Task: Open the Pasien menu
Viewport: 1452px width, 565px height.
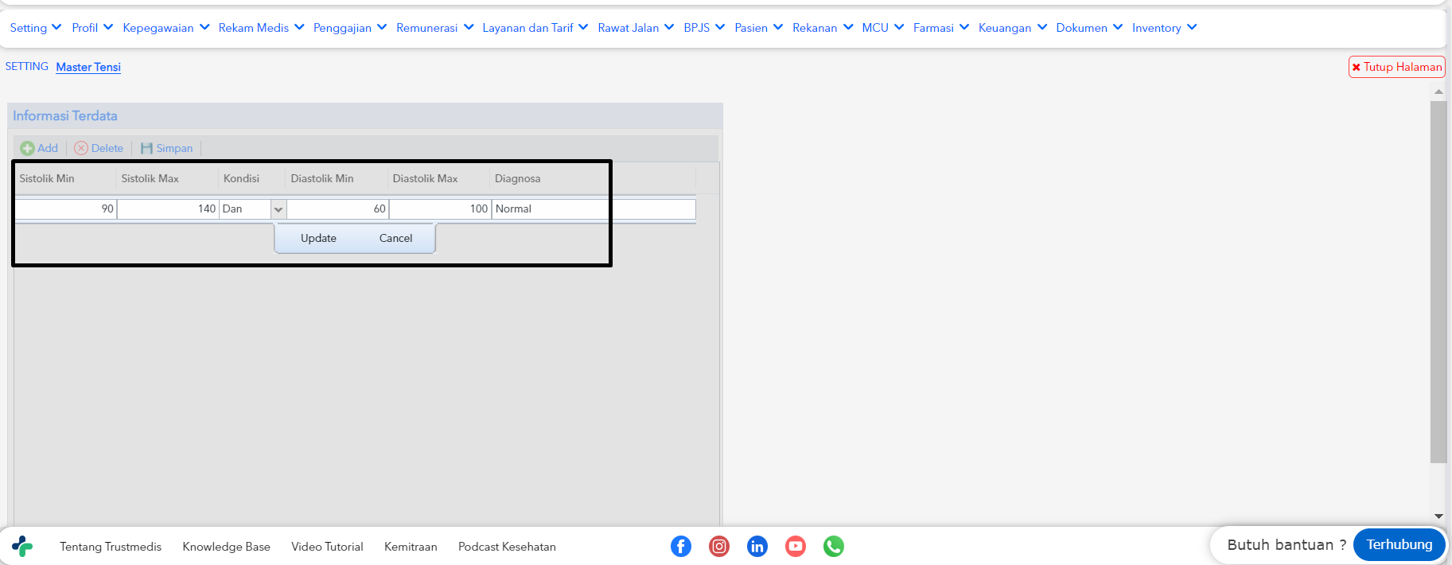Action: tap(759, 28)
